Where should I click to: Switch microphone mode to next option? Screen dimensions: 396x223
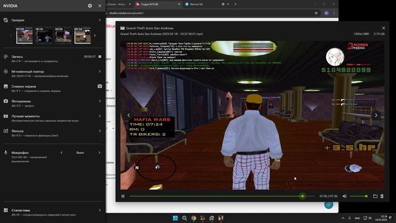99,152
